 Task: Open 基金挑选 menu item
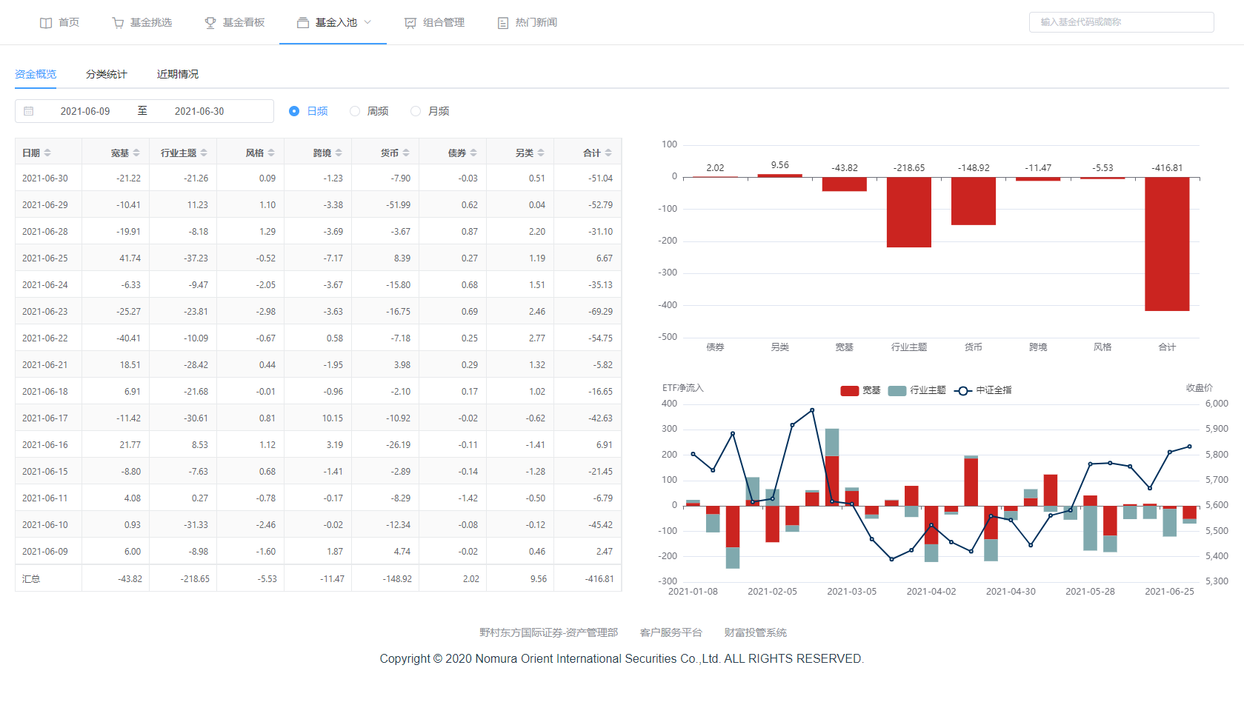(142, 23)
